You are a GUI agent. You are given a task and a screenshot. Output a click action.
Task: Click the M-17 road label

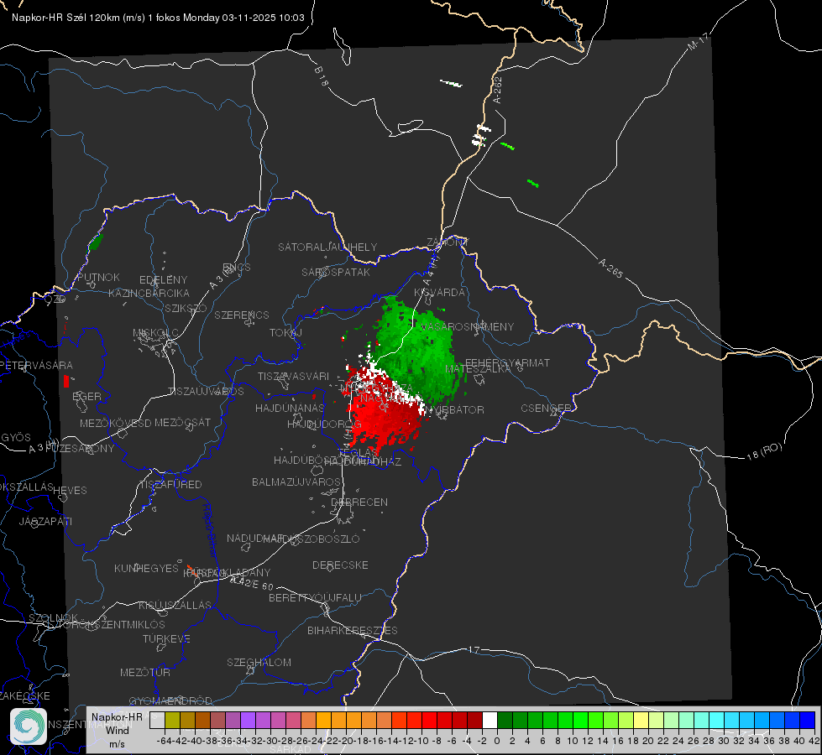coord(699,42)
